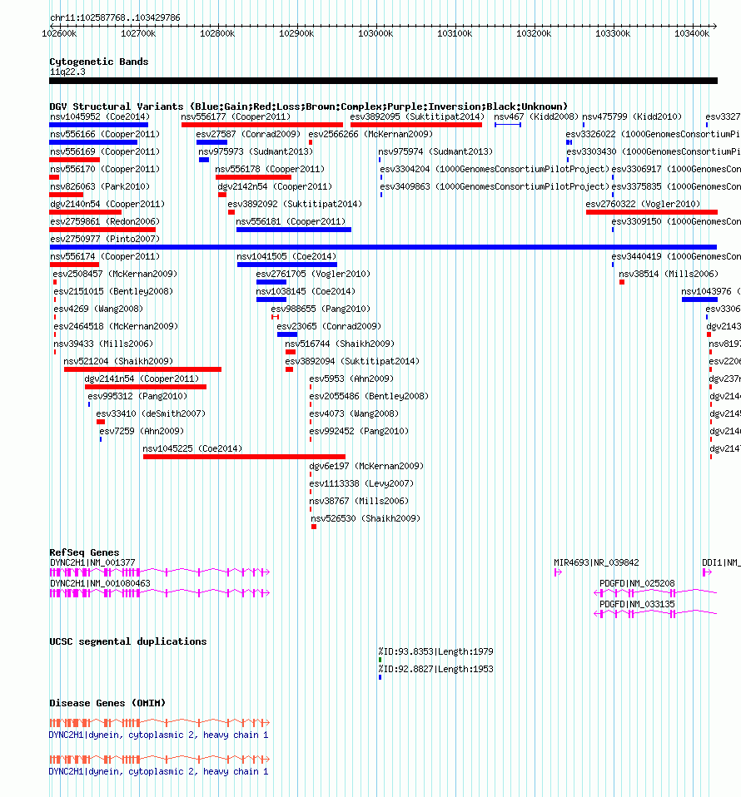Select the nsv556177 (Cooper2011) variant label
This screenshot has width=741, height=797.
click(x=236, y=116)
